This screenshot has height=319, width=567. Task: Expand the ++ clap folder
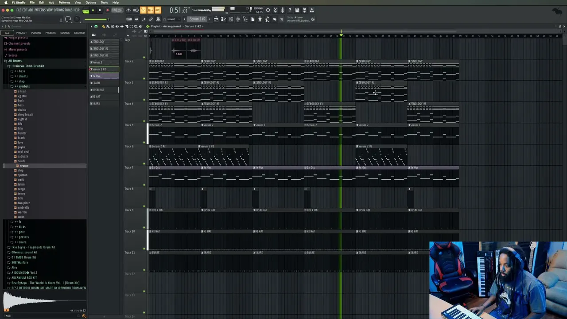tap(19, 81)
